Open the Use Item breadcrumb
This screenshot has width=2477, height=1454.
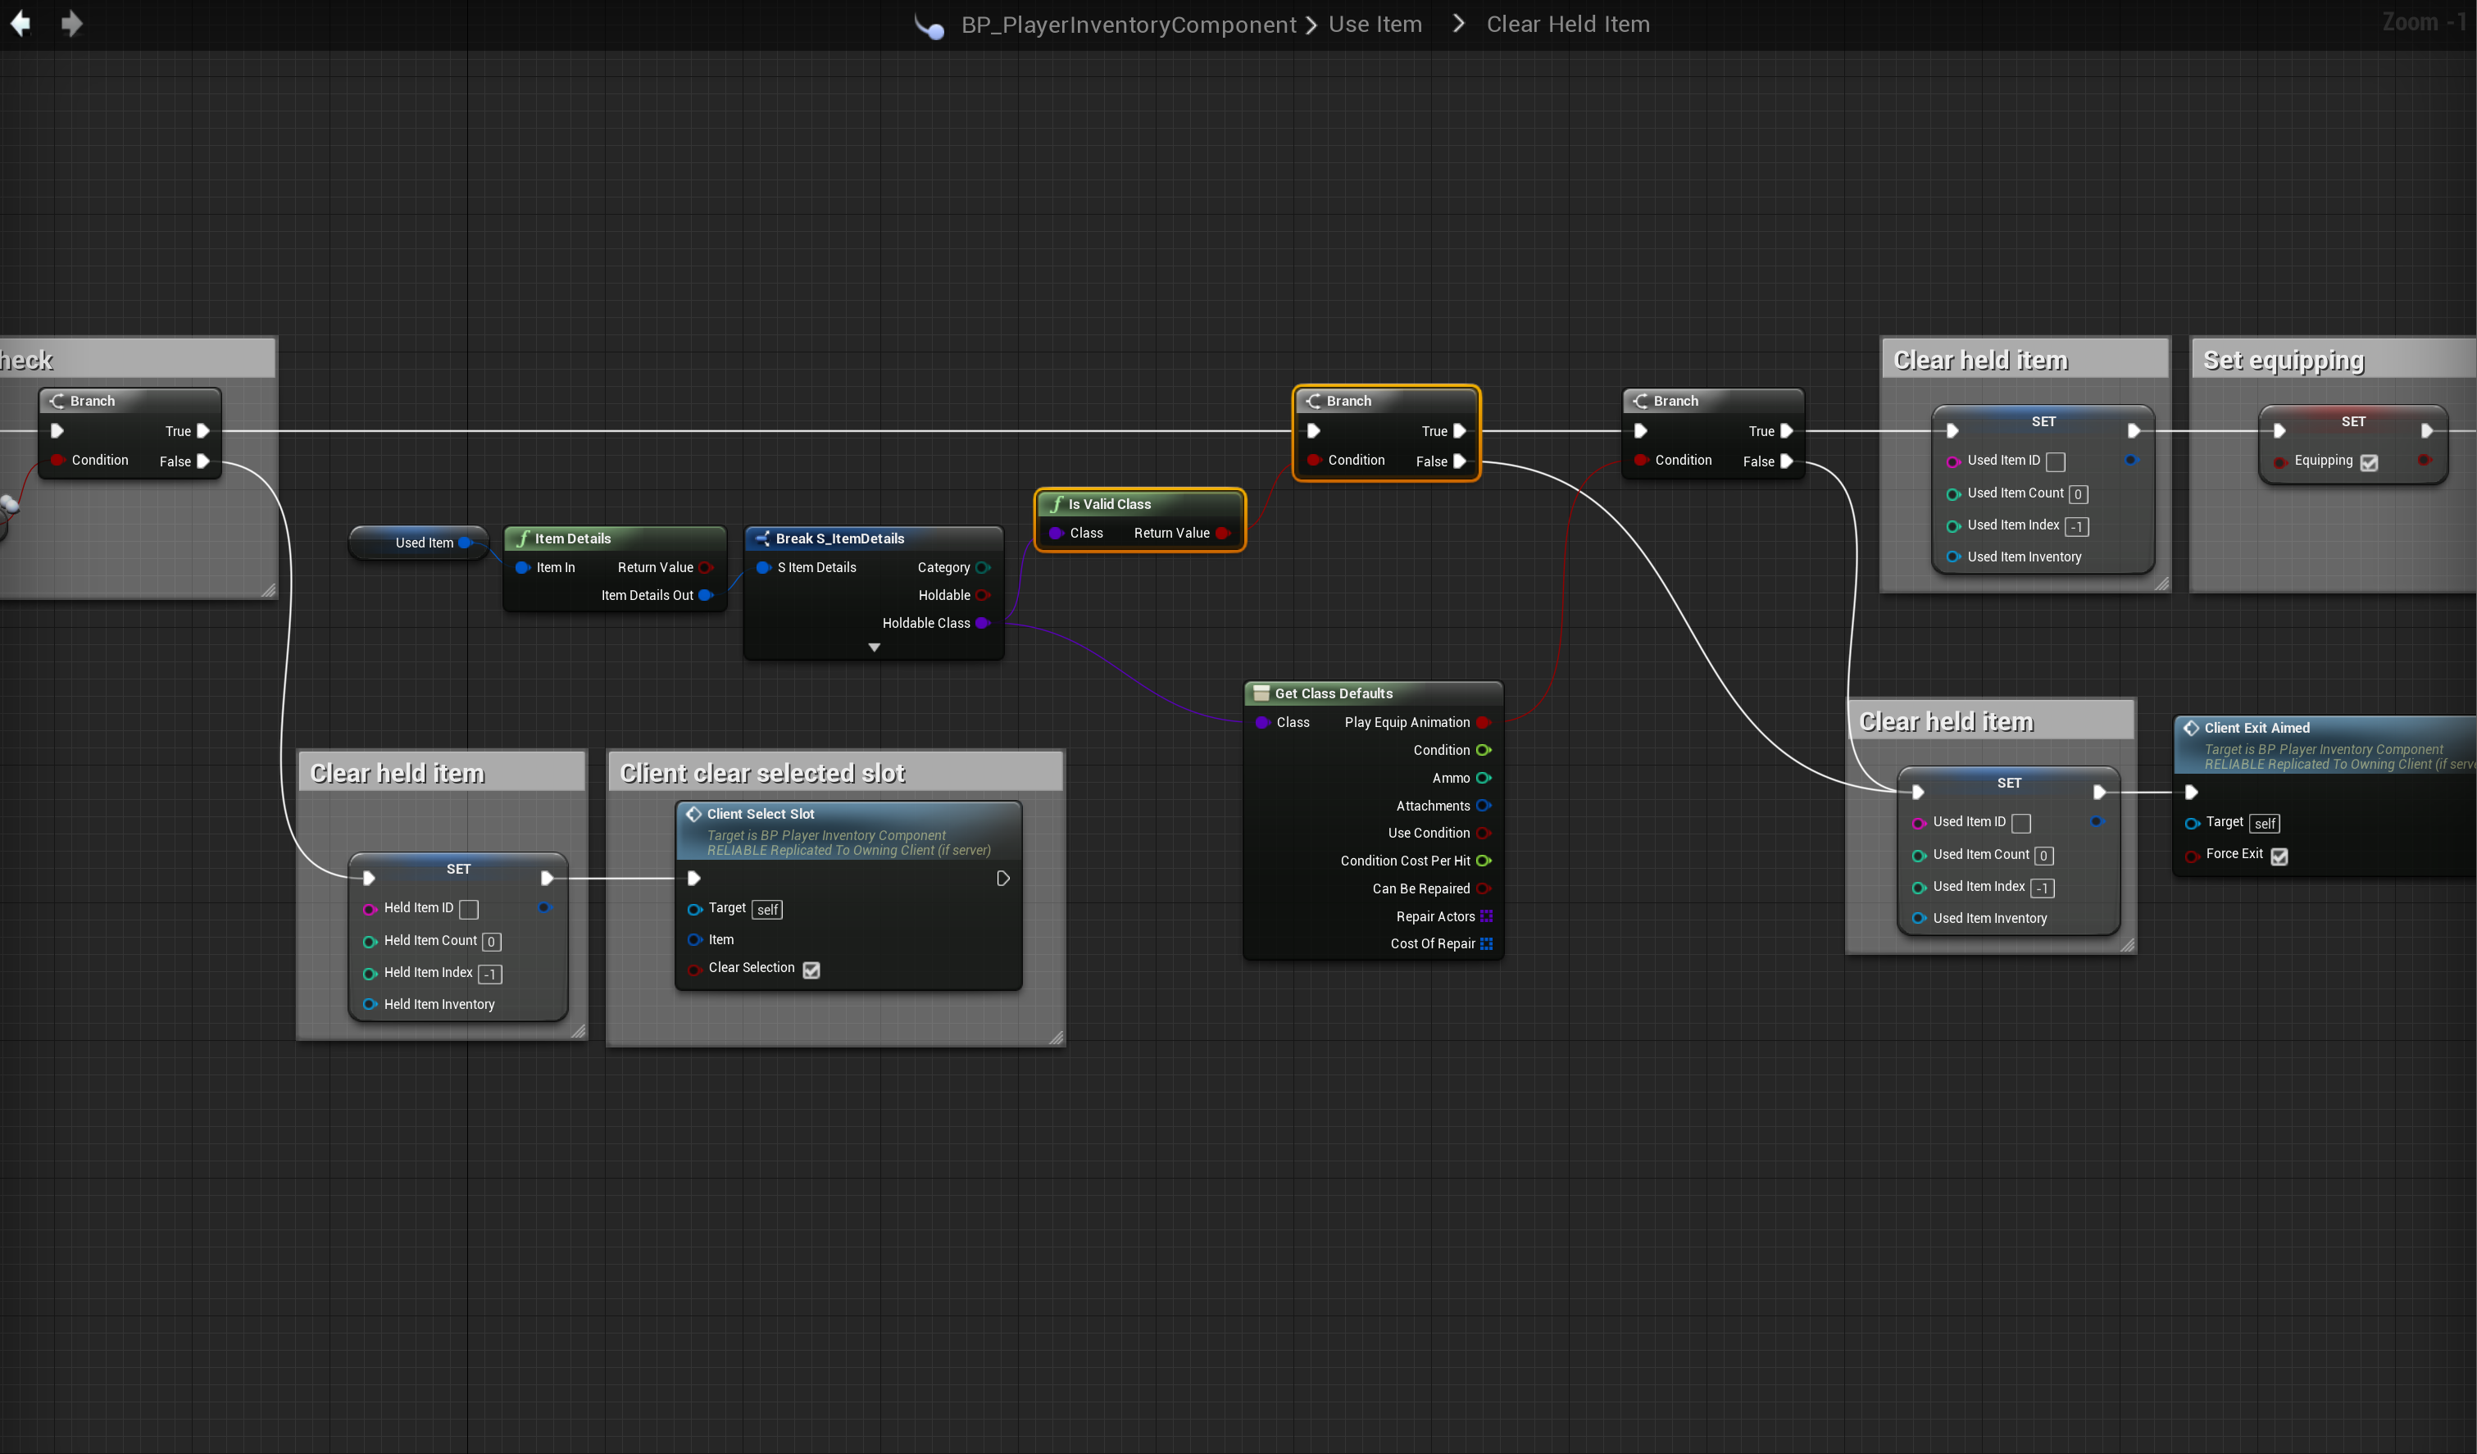1375,25
